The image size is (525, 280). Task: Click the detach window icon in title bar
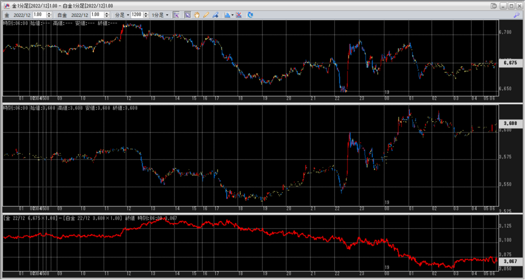(494, 5)
